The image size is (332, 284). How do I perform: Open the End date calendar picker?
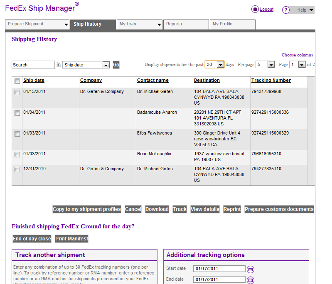tap(250, 280)
